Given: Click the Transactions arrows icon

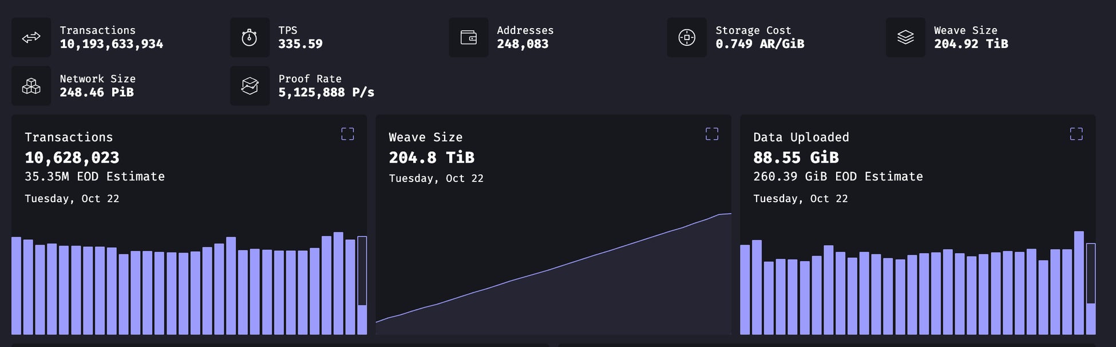Looking at the screenshot, I should pos(31,38).
